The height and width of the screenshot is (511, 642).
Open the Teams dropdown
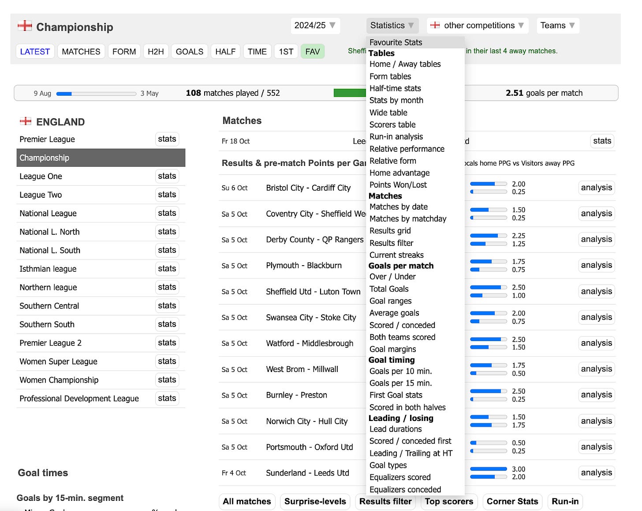558,26
